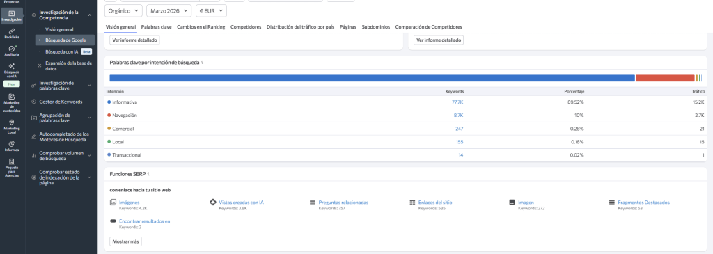Screen dimensions: 713x254
Task: Click red Navegación segment of intent bar
Action: point(665,78)
